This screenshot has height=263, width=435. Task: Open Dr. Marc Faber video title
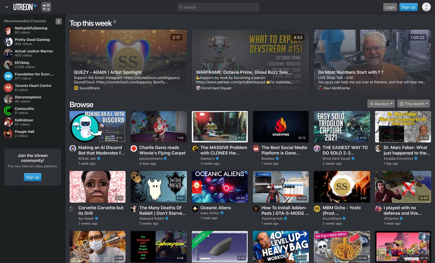(407, 150)
